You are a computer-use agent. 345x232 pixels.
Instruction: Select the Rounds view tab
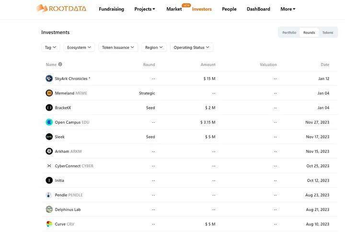[x=309, y=33]
